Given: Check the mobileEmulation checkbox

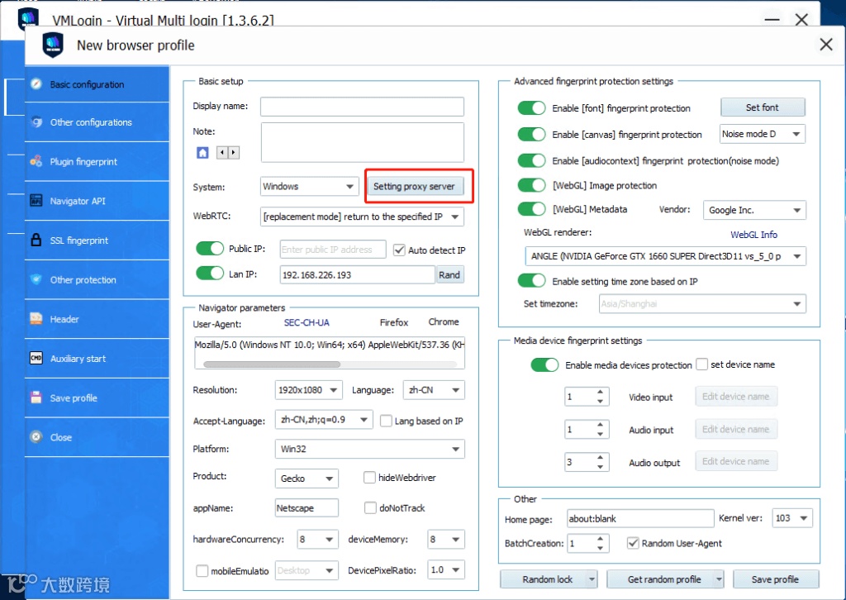Looking at the screenshot, I should point(202,571).
